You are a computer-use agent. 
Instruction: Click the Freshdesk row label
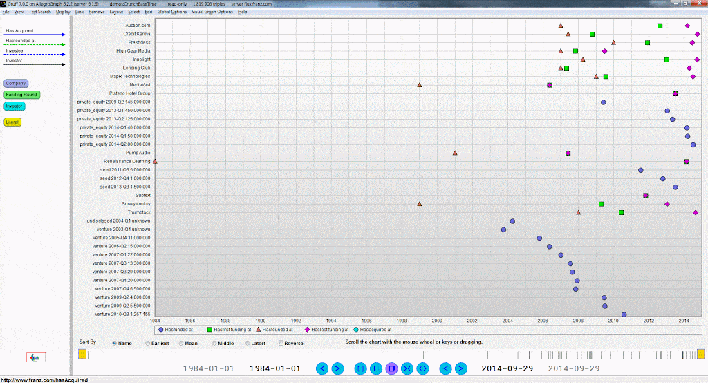pyautogui.click(x=139, y=42)
